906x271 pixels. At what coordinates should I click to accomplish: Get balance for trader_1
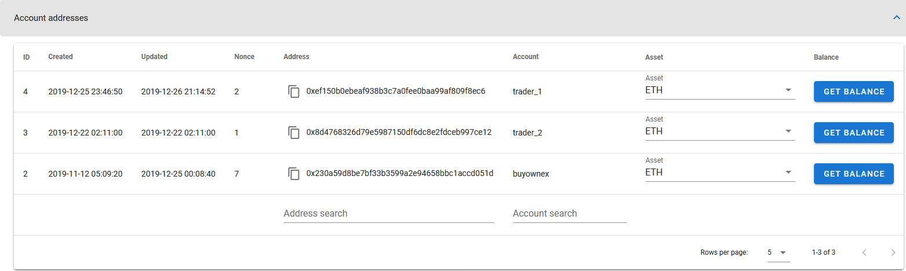(854, 91)
